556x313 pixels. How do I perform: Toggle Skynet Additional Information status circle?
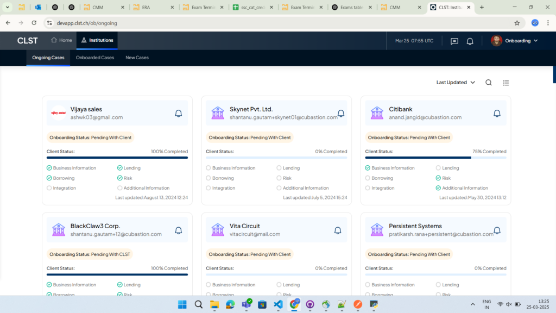[279, 188]
